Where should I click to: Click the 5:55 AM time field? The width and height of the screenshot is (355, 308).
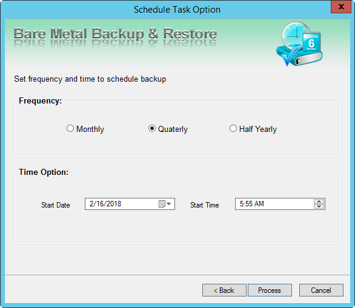[x=280, y=204]
